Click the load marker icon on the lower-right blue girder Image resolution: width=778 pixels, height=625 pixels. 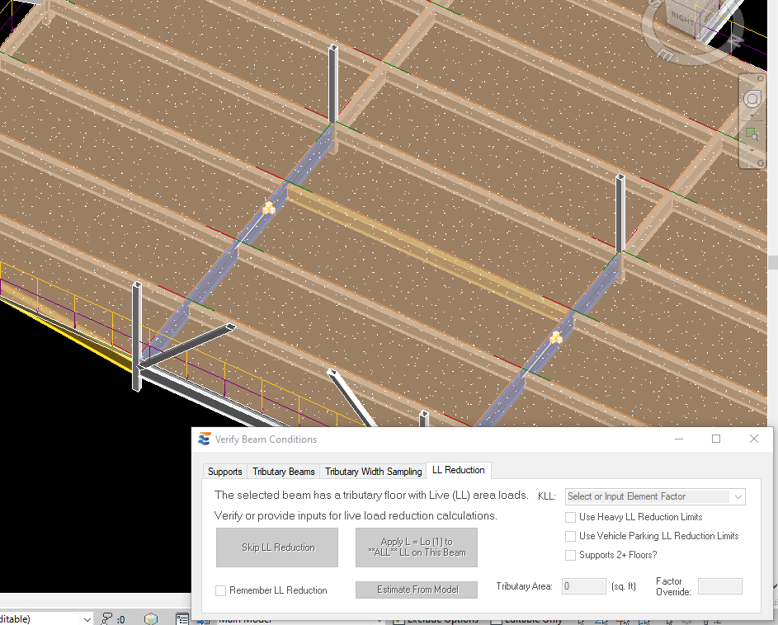(556, 338)
